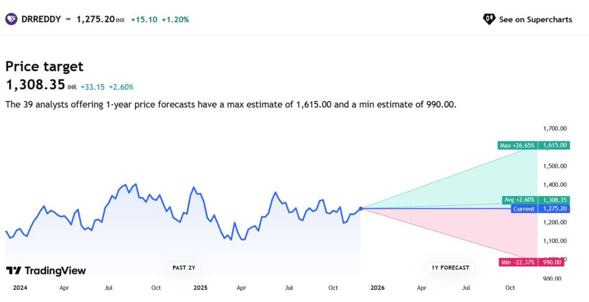Click the DRREDDY ticker symbol

coord(40,19)
